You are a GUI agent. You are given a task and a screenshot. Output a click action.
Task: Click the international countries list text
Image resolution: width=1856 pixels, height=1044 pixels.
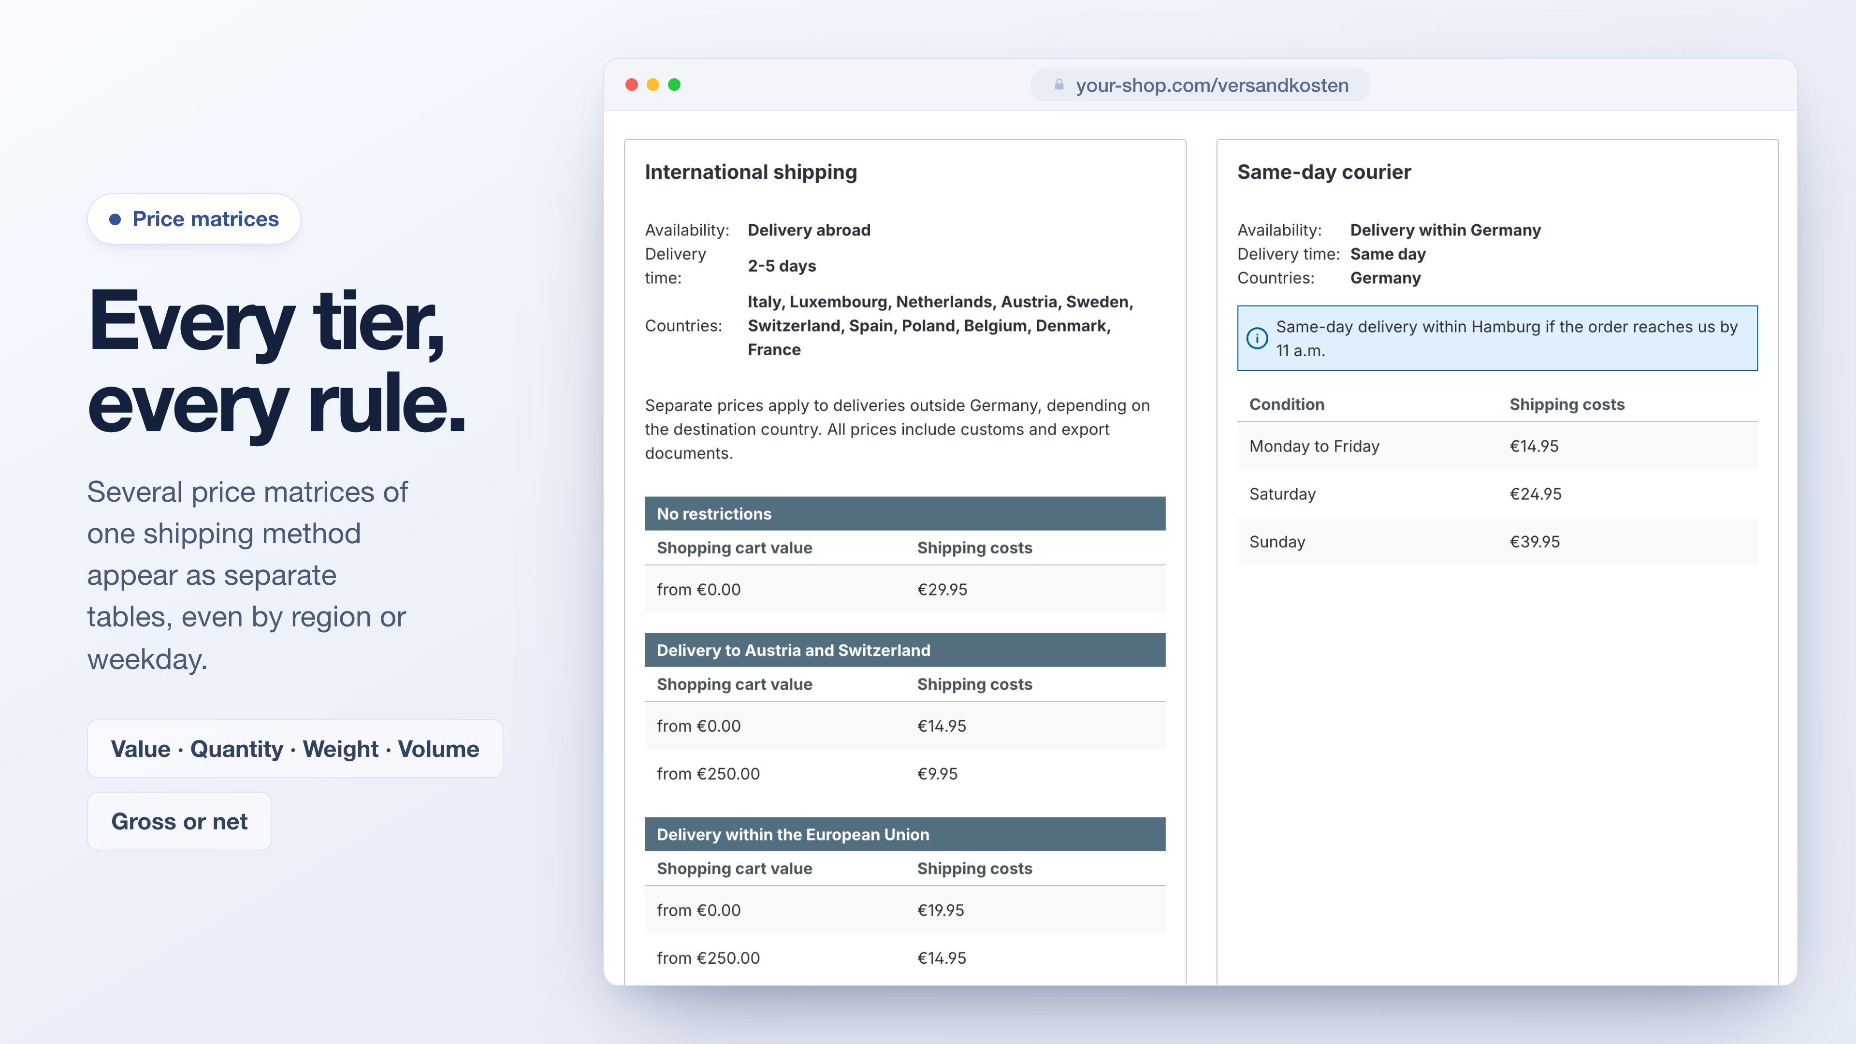(940, 326)
